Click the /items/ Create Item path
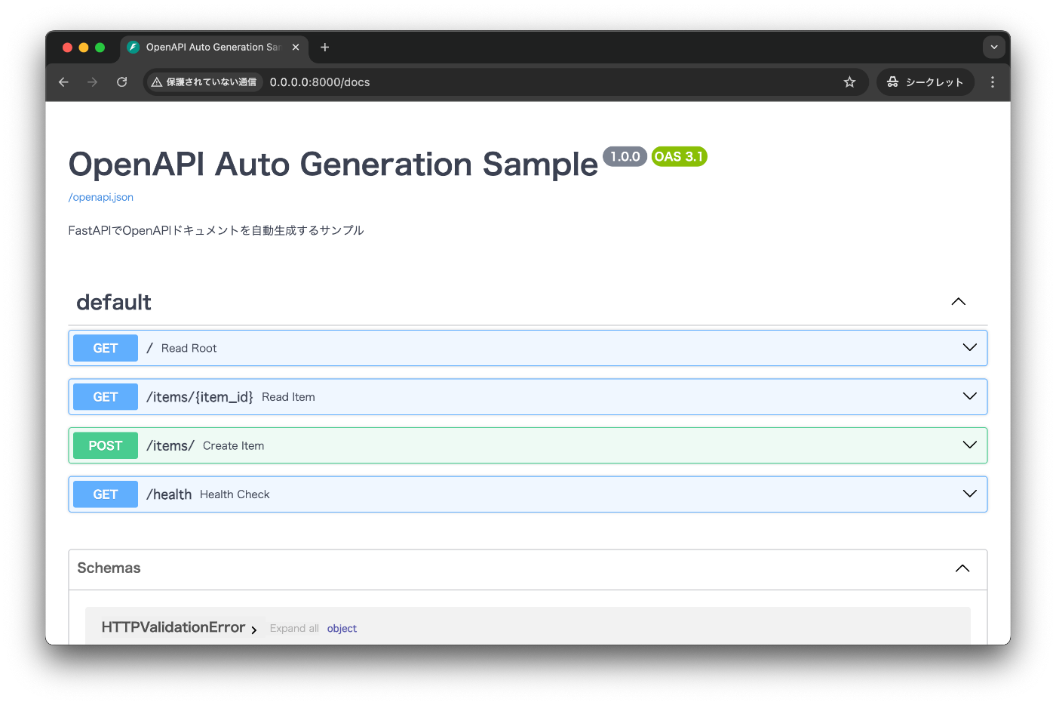The image size is (1056, 705). click(170, 446)
